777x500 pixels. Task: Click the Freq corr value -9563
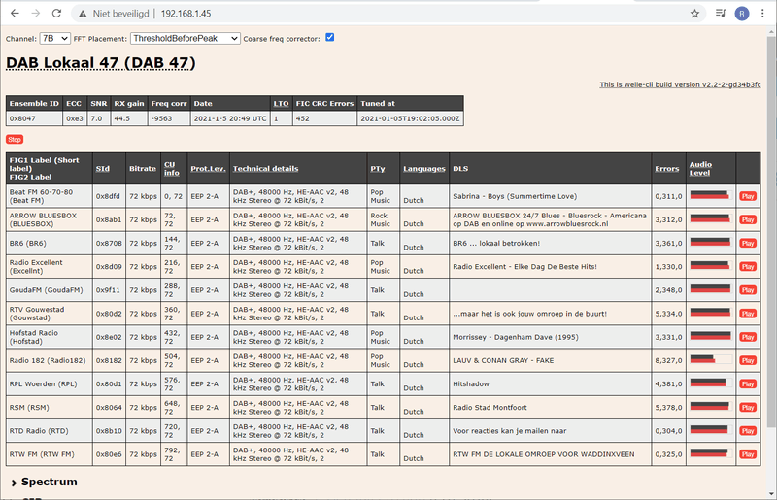161,118
